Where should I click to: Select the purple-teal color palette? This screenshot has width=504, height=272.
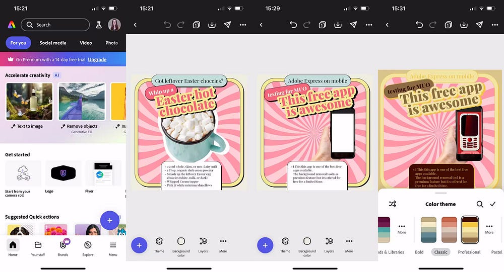point(384,230)
